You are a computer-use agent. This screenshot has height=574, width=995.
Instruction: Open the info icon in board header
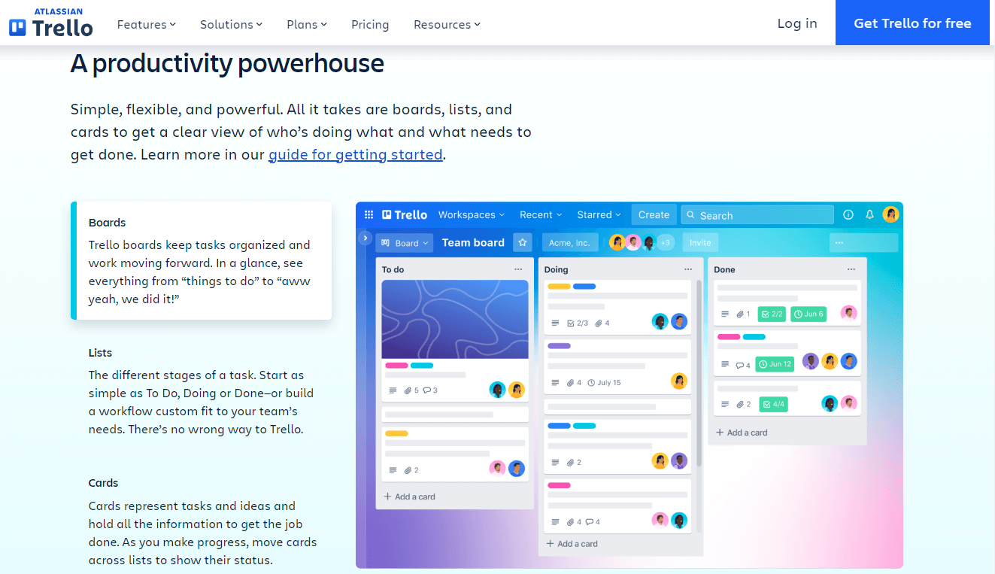[x=848, y=214]
